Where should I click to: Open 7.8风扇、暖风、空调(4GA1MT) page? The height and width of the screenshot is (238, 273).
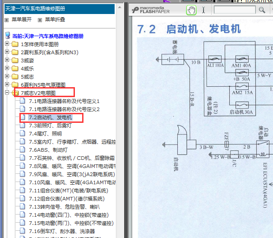pyautogui.click(x=72, y=166)
